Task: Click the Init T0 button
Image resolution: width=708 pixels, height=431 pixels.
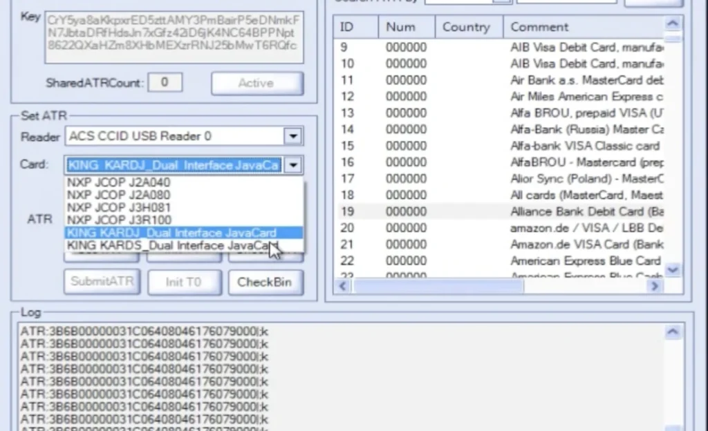Action: pos(184,282)
